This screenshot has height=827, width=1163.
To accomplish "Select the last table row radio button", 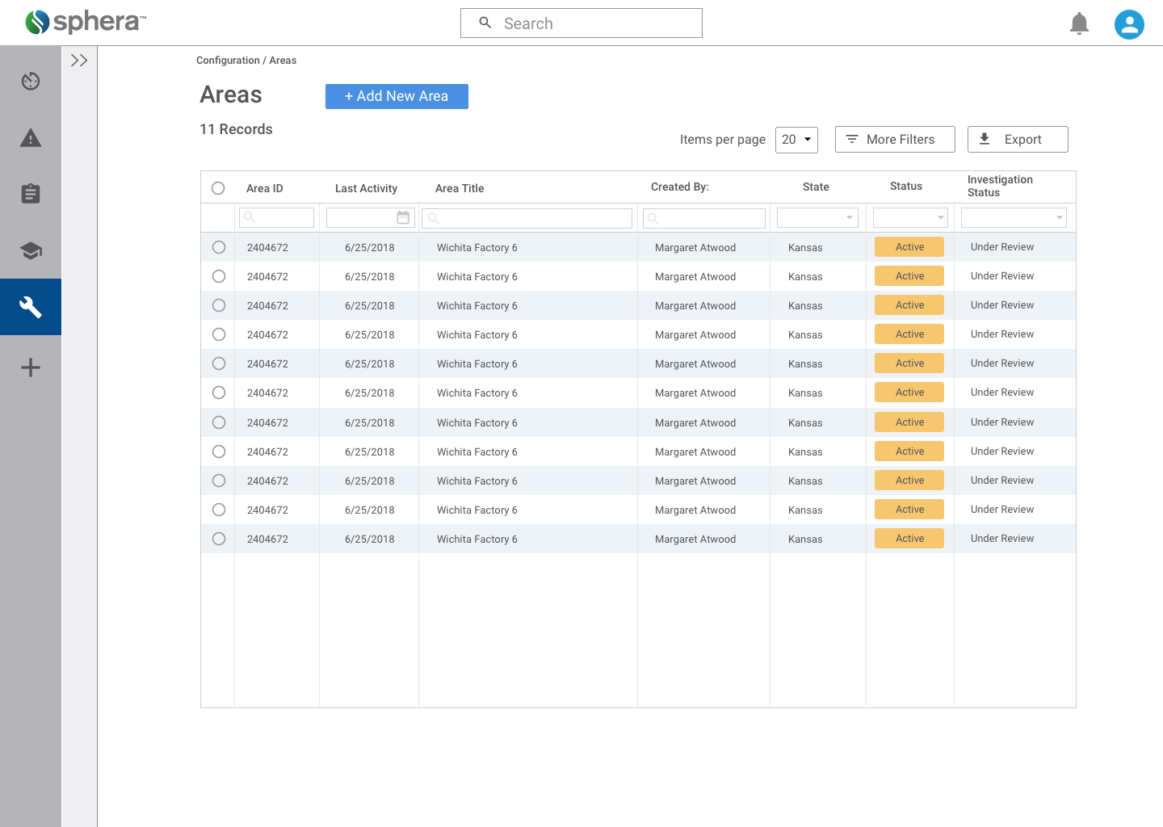I will coord(219,539).
